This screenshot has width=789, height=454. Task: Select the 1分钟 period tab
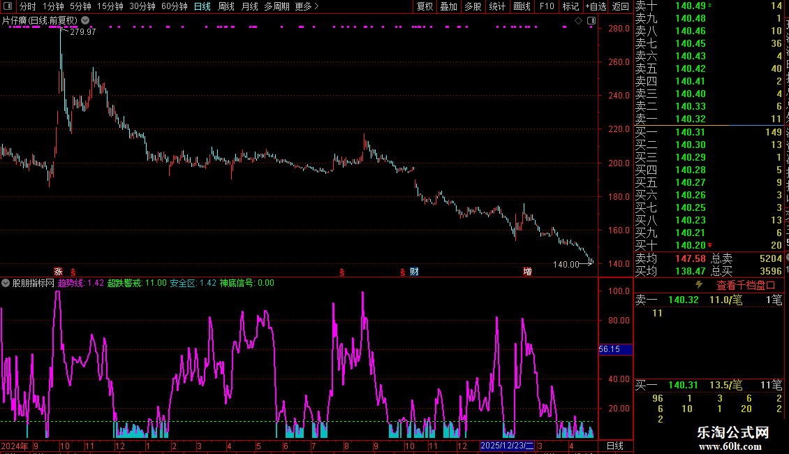pyautogui.click(x=53, y=6)
